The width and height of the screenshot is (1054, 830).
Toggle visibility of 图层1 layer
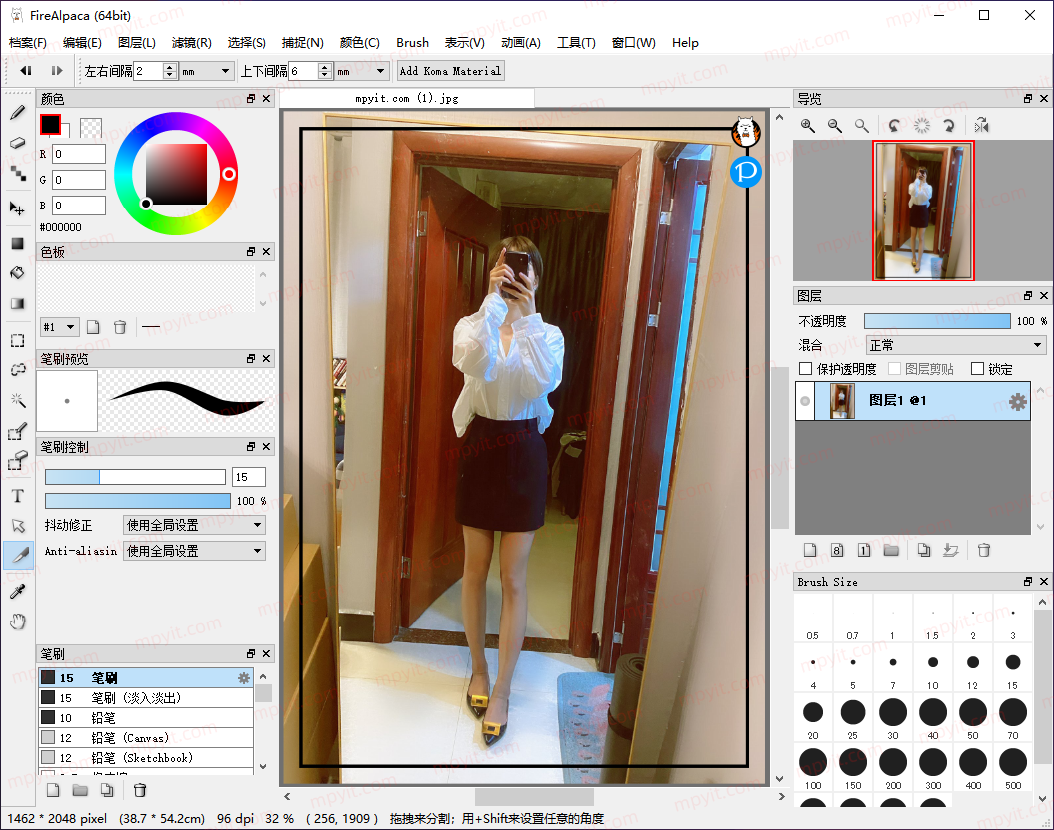(x=805, y=401)
